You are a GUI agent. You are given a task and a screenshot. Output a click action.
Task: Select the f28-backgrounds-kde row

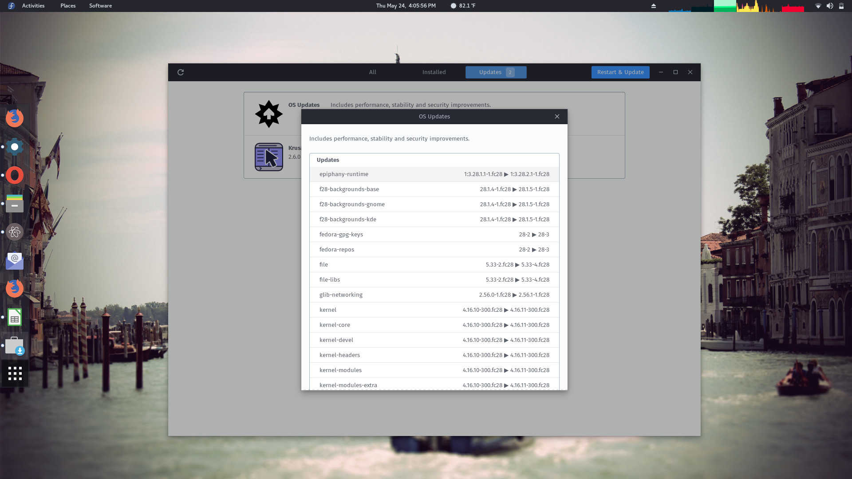tap(434, 220)
